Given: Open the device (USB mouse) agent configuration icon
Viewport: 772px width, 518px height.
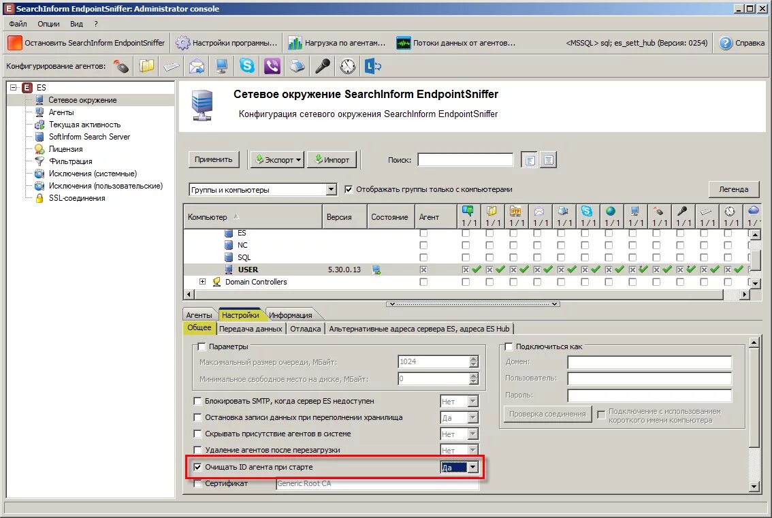Looking at the screenshot, I should pyautogui.click(x=121, y=66).
